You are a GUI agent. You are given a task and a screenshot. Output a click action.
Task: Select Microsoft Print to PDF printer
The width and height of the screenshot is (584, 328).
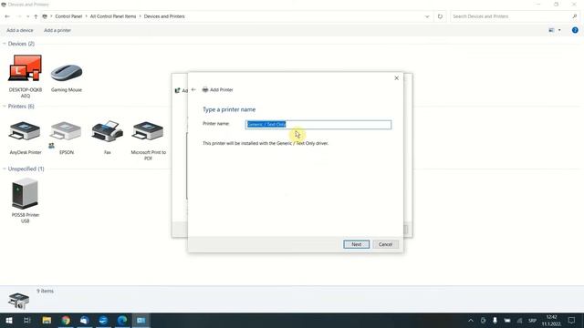click(x=148, y=139)
